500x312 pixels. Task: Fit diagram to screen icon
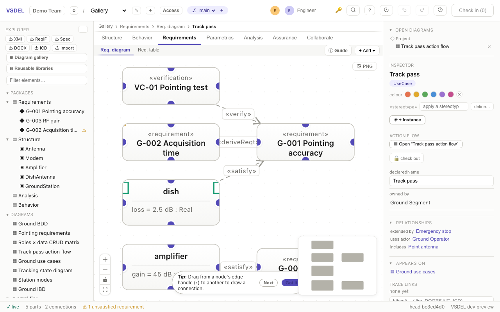[105, 290]
